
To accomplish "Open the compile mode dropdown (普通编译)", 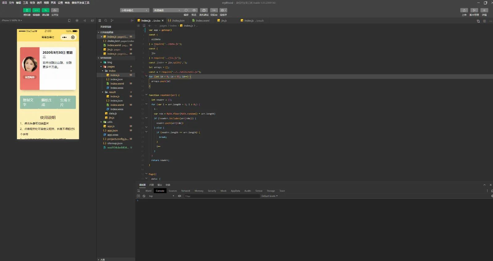I will pyautogui.click(x=167, y=10).
